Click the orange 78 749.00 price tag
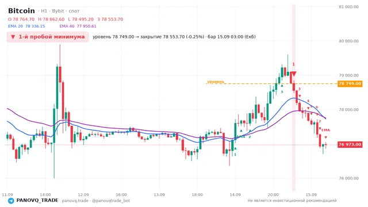368x207 pixels. click(350, 83)
